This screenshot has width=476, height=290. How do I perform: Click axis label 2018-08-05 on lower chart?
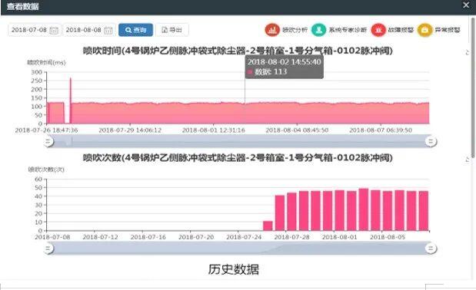click(388, 237)
